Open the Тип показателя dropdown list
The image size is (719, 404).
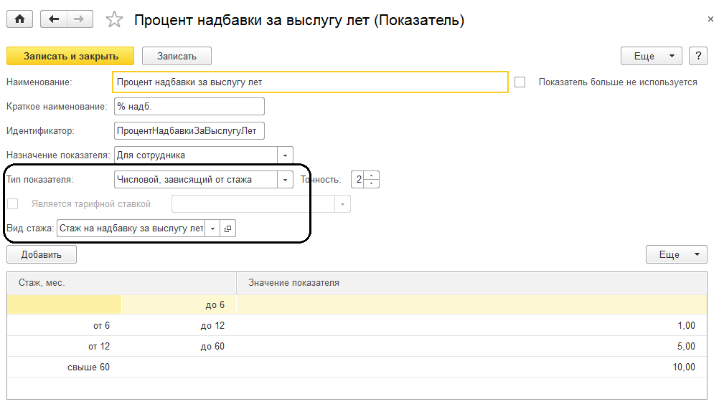tap(286, 180)
